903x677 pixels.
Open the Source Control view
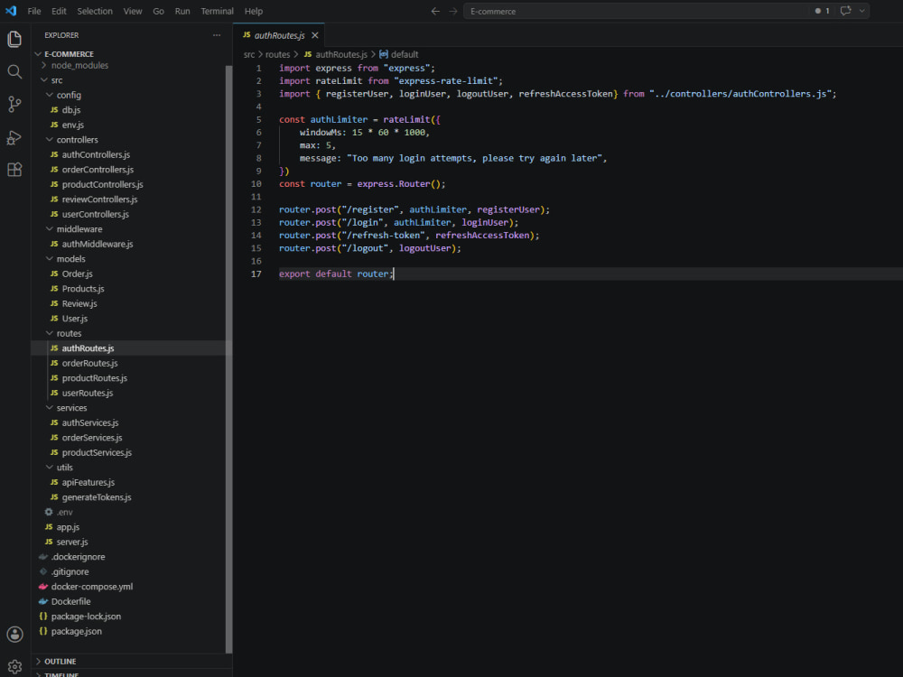pos(14,104)
